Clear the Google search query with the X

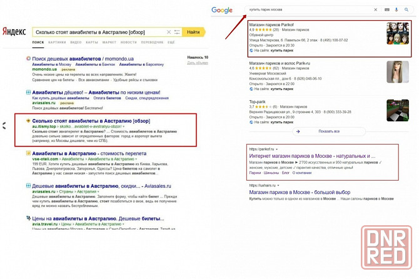(375, 9)
